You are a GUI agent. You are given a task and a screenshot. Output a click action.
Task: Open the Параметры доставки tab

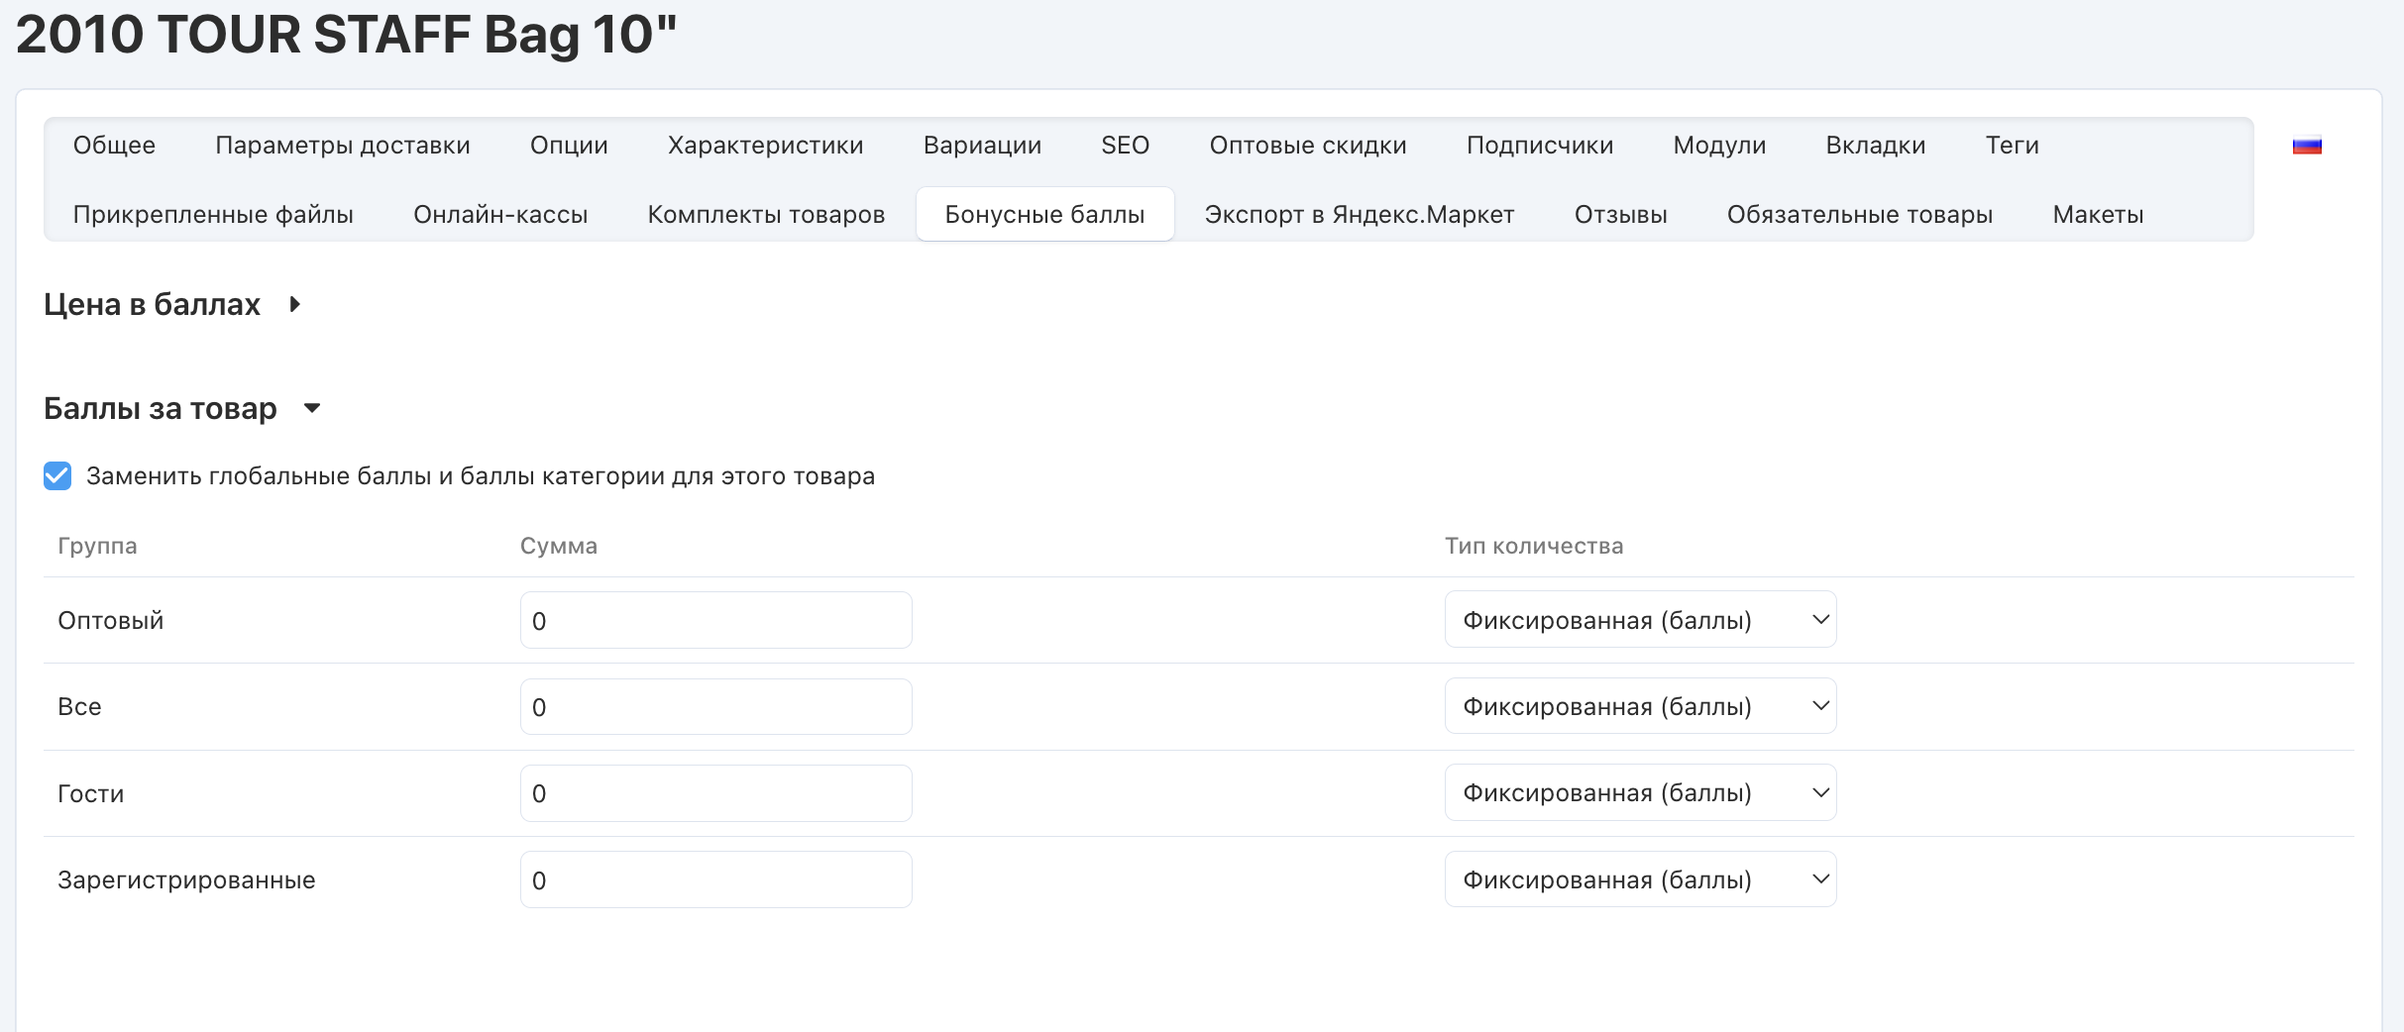342,146
